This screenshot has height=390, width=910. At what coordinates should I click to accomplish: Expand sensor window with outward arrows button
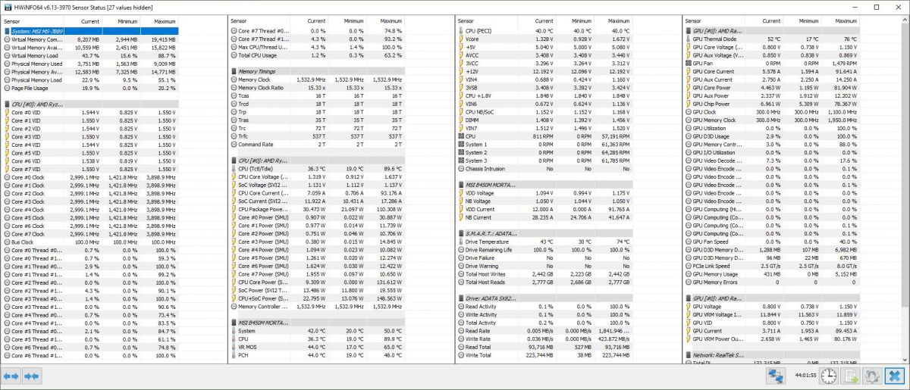pyautogui.click(x=11, y=376)
